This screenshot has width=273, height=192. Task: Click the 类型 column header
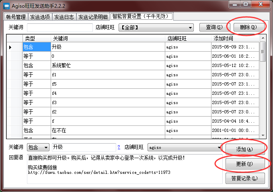(x=37, y=38)
